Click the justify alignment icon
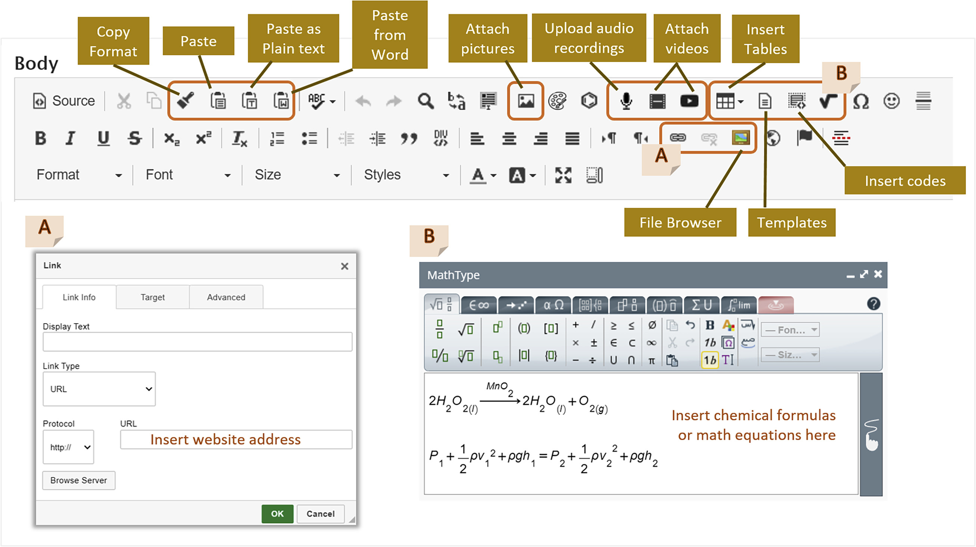 [x=572, y=139]
